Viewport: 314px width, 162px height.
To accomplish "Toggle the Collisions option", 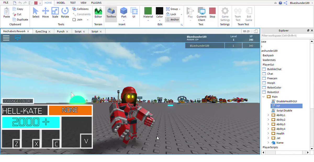I will pos(81,9).
